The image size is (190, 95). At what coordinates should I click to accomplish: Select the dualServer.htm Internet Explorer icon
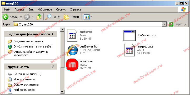coord(72,50)
